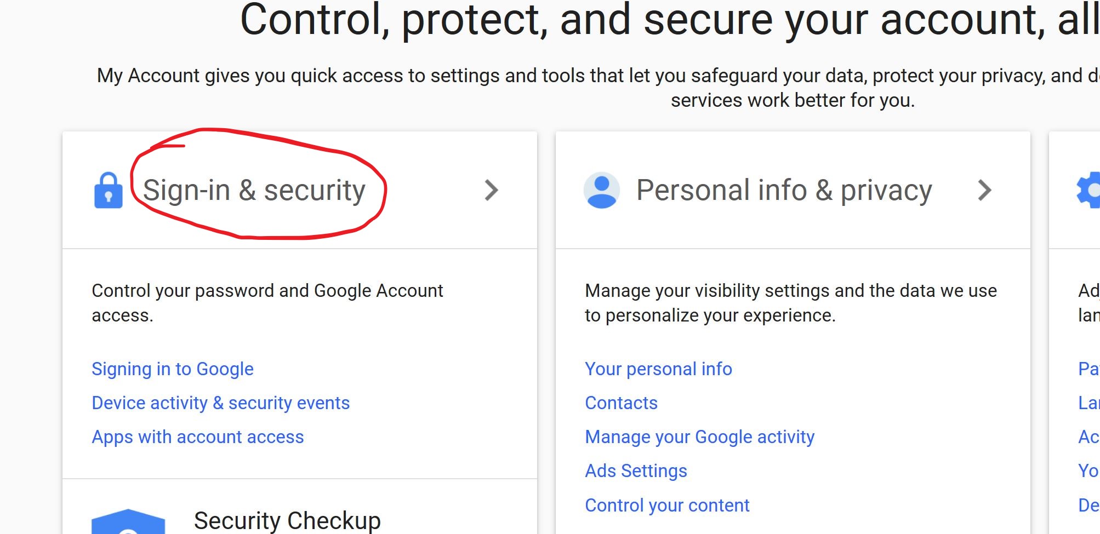Expand Sign-in & security with chevron arrow
This screenshot has width=1100, height=534.
492,190
